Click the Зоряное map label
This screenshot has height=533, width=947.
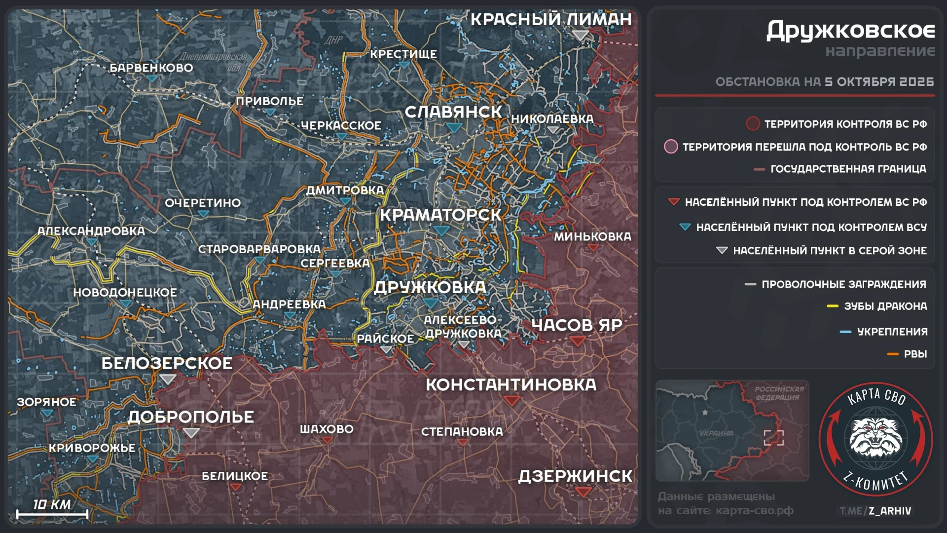(x=47, y=402)
